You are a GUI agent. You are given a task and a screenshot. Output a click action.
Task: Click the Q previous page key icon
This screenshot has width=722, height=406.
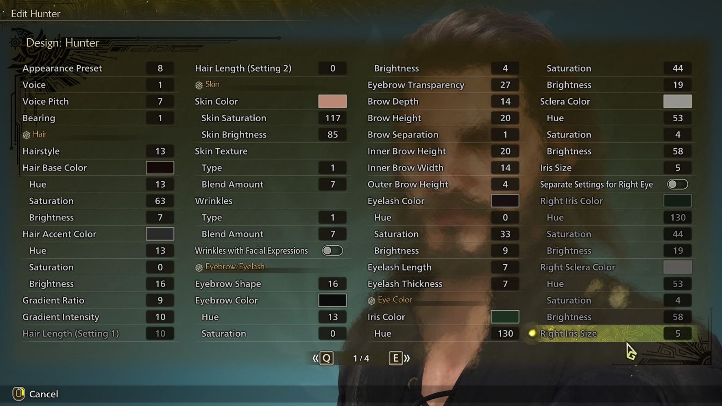coord(327,358)
